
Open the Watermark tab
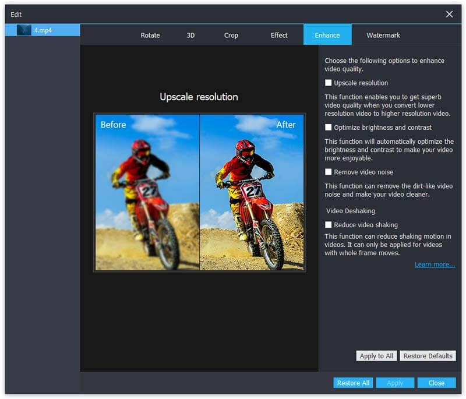pyautogui.click(x=383, y=35)
